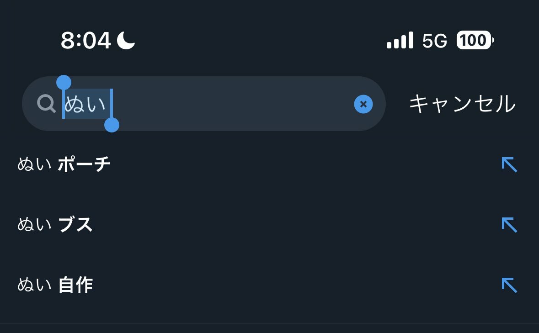
Task: Tap the word ポーチ in first suggestion
Action: coord(84,164)
